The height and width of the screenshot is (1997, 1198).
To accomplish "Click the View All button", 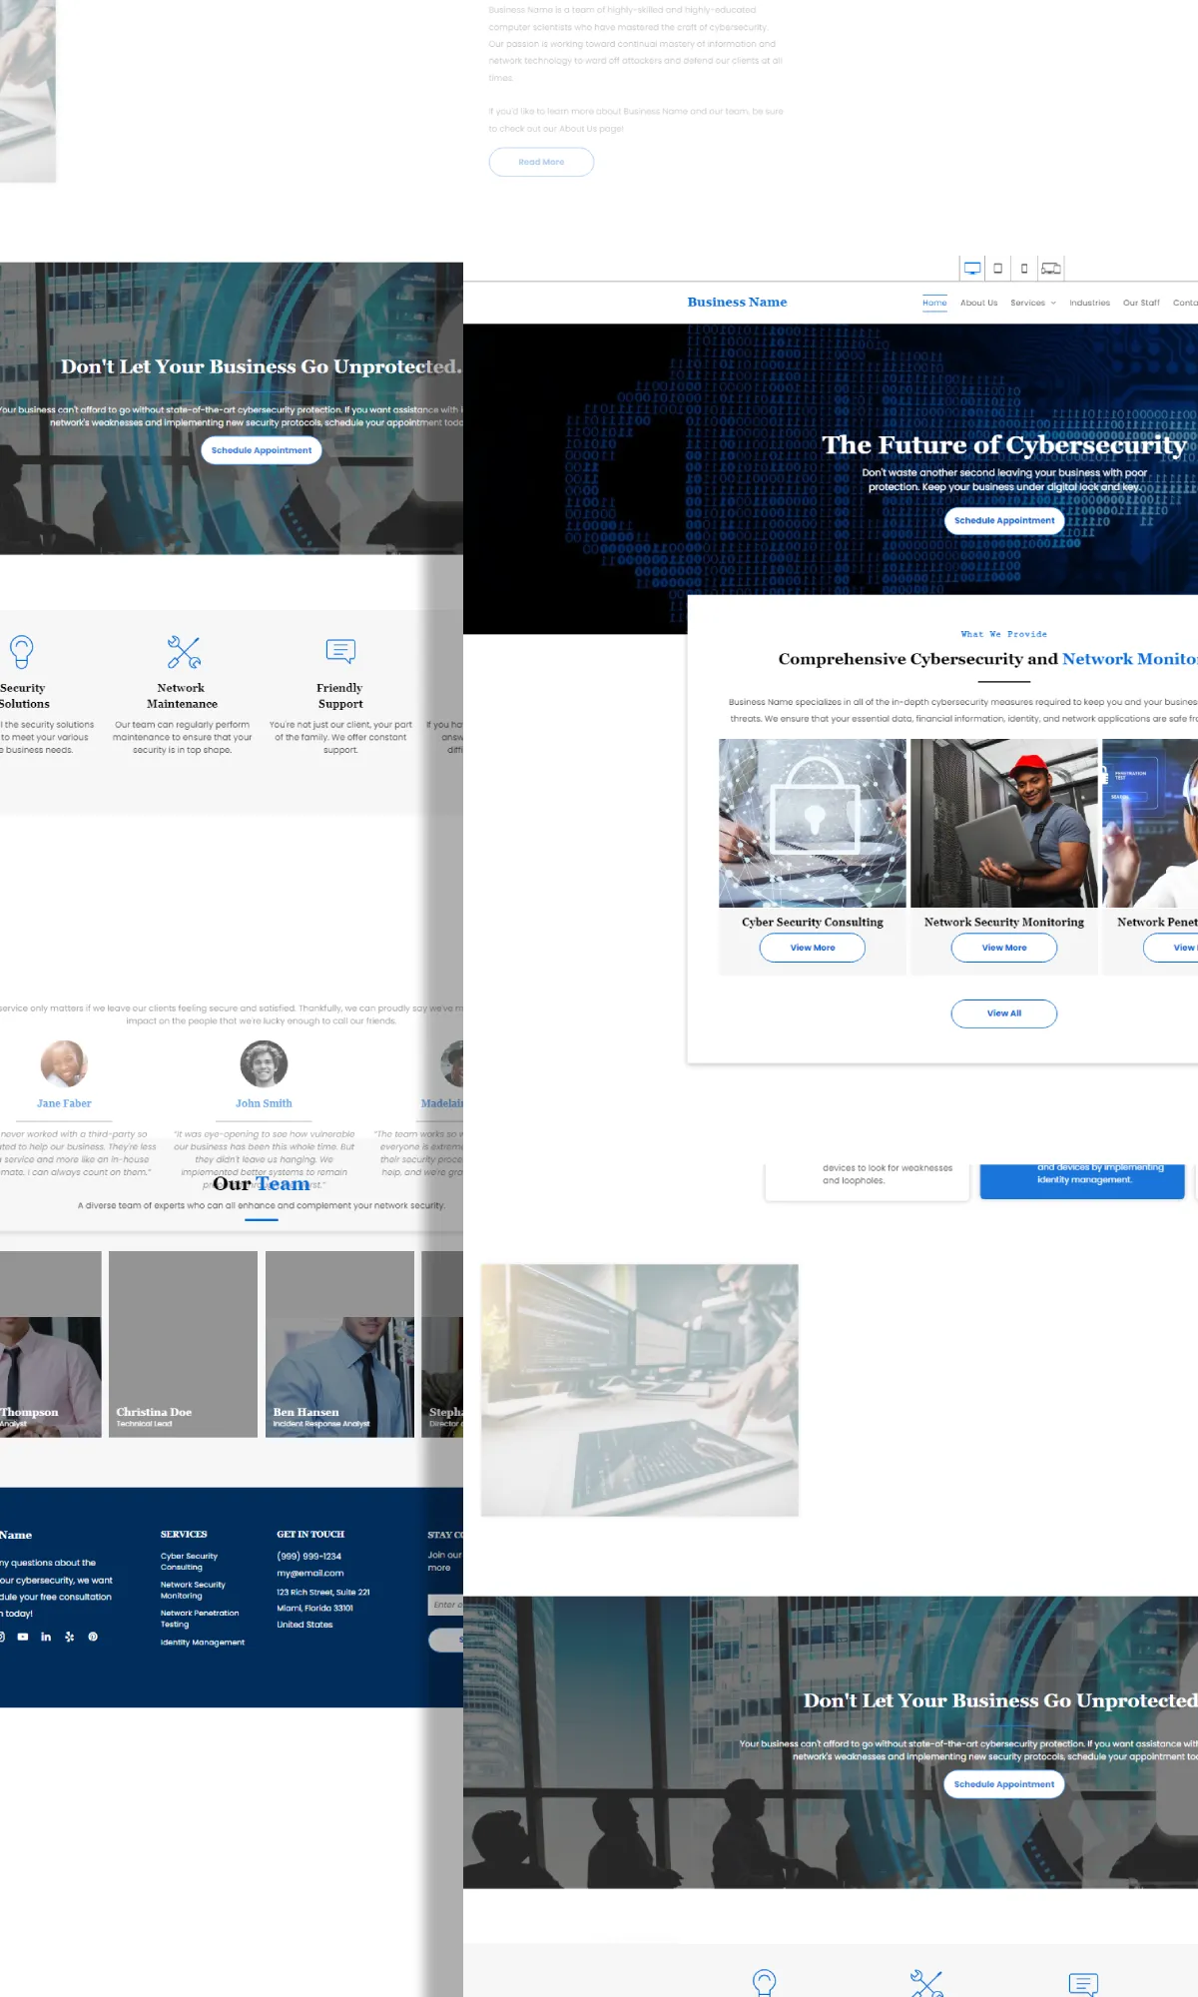I will [x=1004, y=1013].
